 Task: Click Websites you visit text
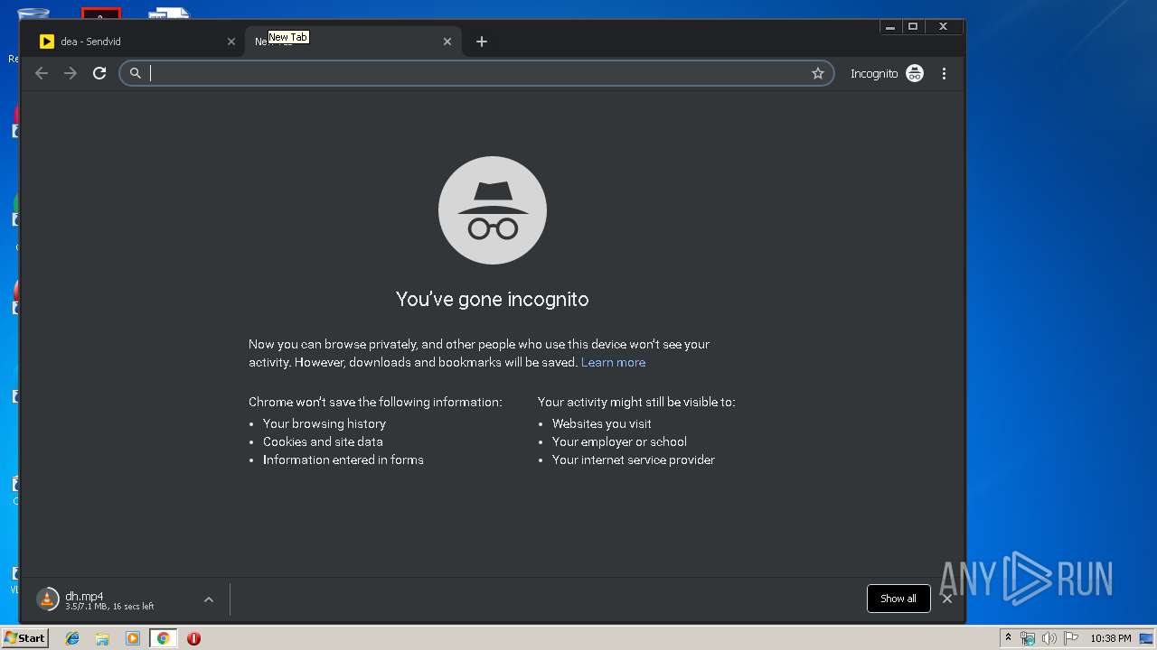tap(602, 423)
